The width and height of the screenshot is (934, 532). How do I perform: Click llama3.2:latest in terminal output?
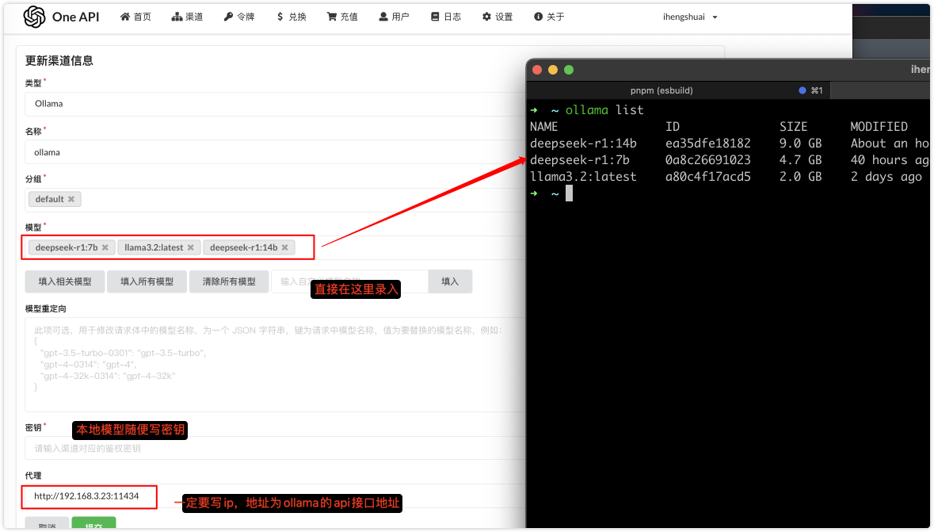point(583,177)
